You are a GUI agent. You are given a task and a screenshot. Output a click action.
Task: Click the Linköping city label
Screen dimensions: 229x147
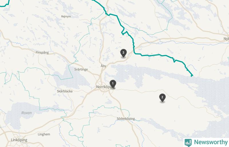(19, 140)
